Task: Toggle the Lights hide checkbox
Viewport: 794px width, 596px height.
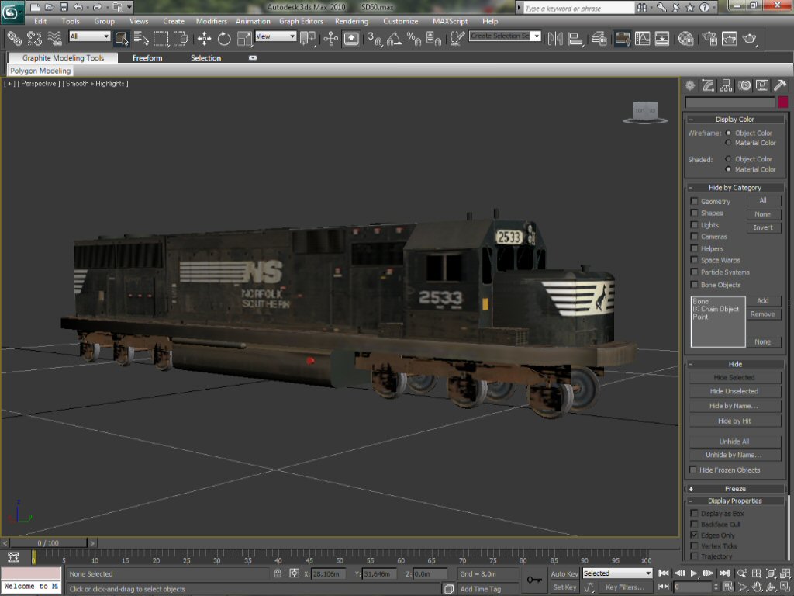Action: coord(694,224)
